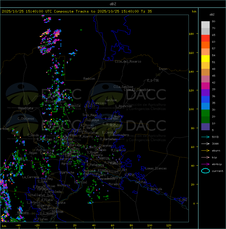Viewport: 226px width, 229px height.
Task: Click the Ugarteche place label
Action: (x=67, y=172)
